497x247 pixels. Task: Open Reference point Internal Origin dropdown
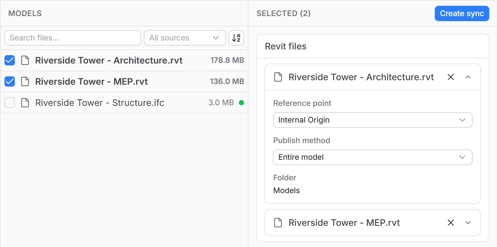tap(373, 120)
